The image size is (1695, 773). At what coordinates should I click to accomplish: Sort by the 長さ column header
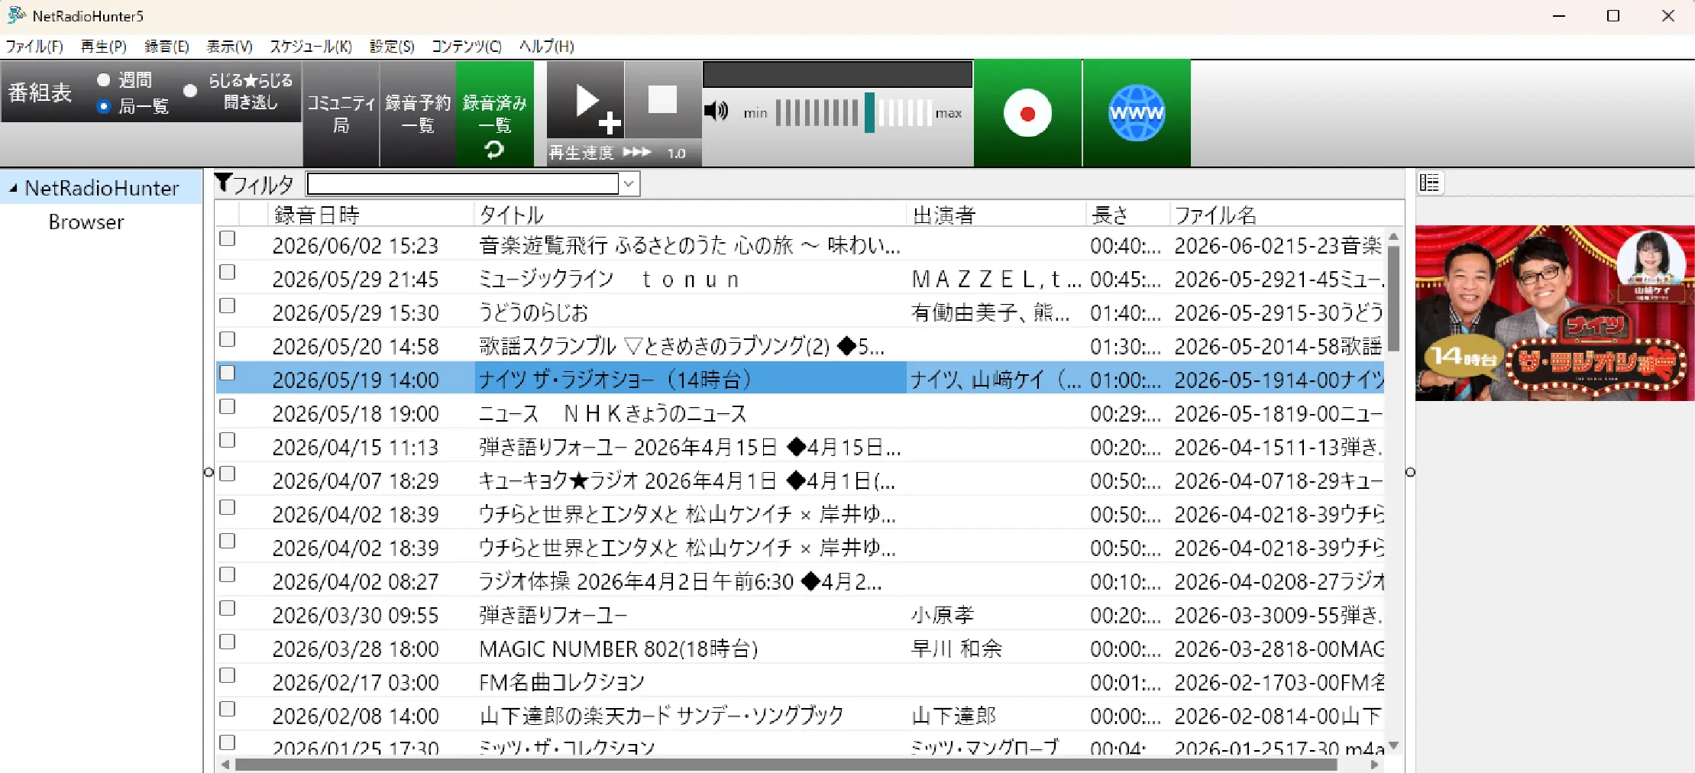pyautogui.click(x=1127, y=215)
